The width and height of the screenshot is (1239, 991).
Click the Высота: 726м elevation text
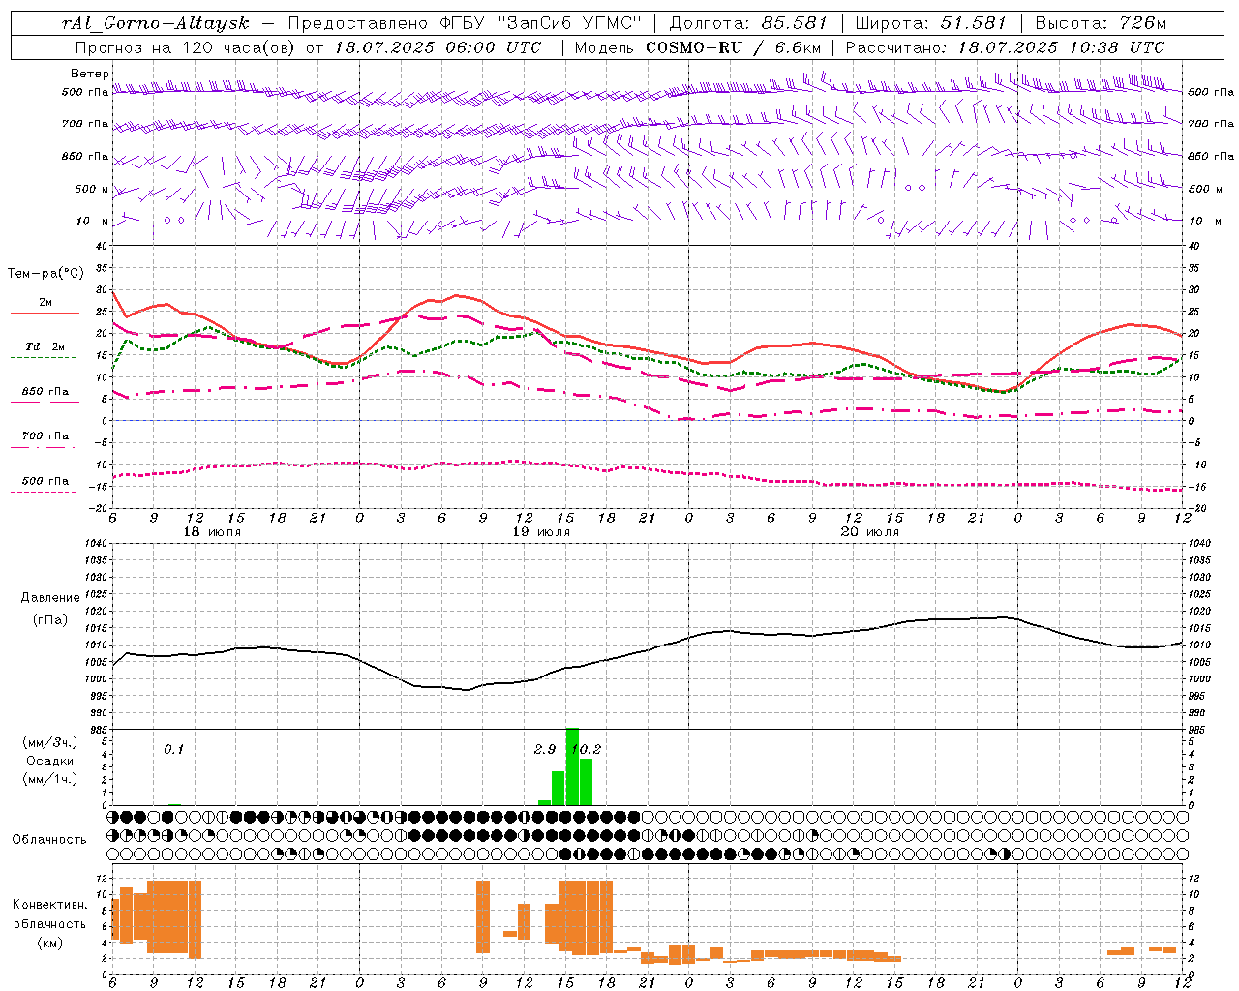[x=1101, y=23]
